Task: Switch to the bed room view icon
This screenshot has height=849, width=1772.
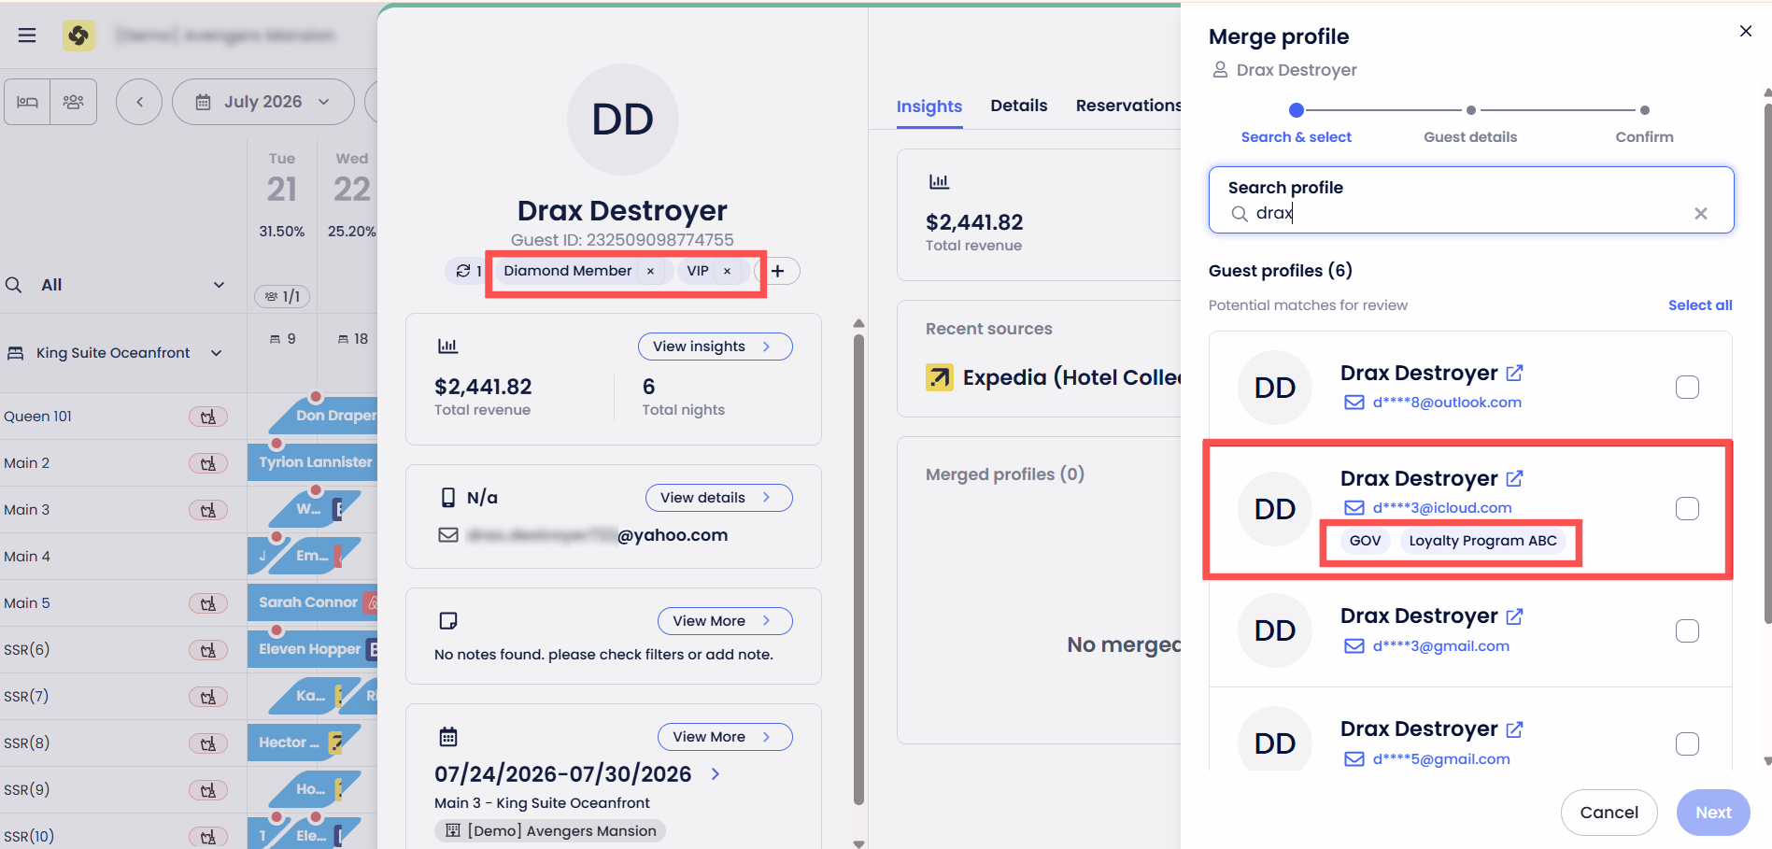Action: pos(28,102)
